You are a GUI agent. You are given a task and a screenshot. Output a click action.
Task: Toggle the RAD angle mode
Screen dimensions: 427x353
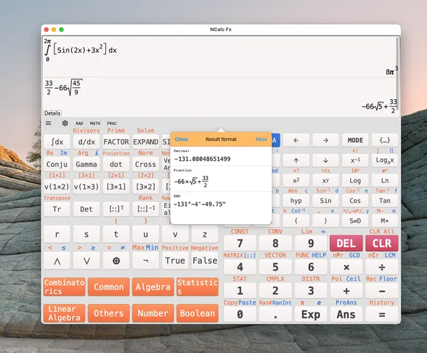pos(79,124)
